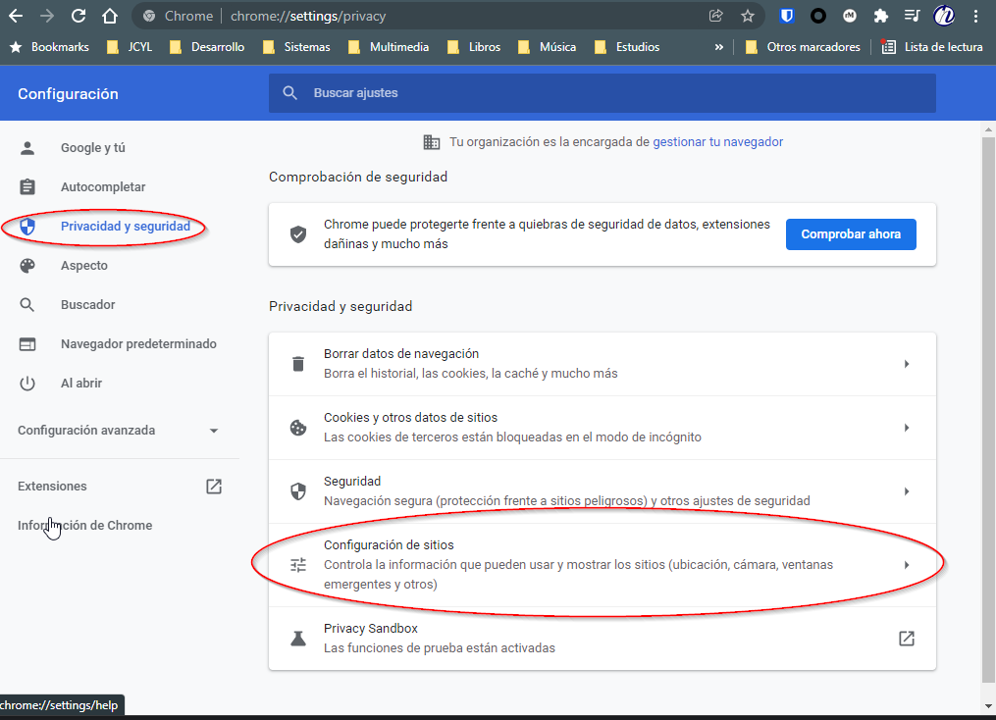The width and height of the screenshot is (996, 720).
Task: Expand arrow for Configuración de sitios
Action: (x=907, y=565)
